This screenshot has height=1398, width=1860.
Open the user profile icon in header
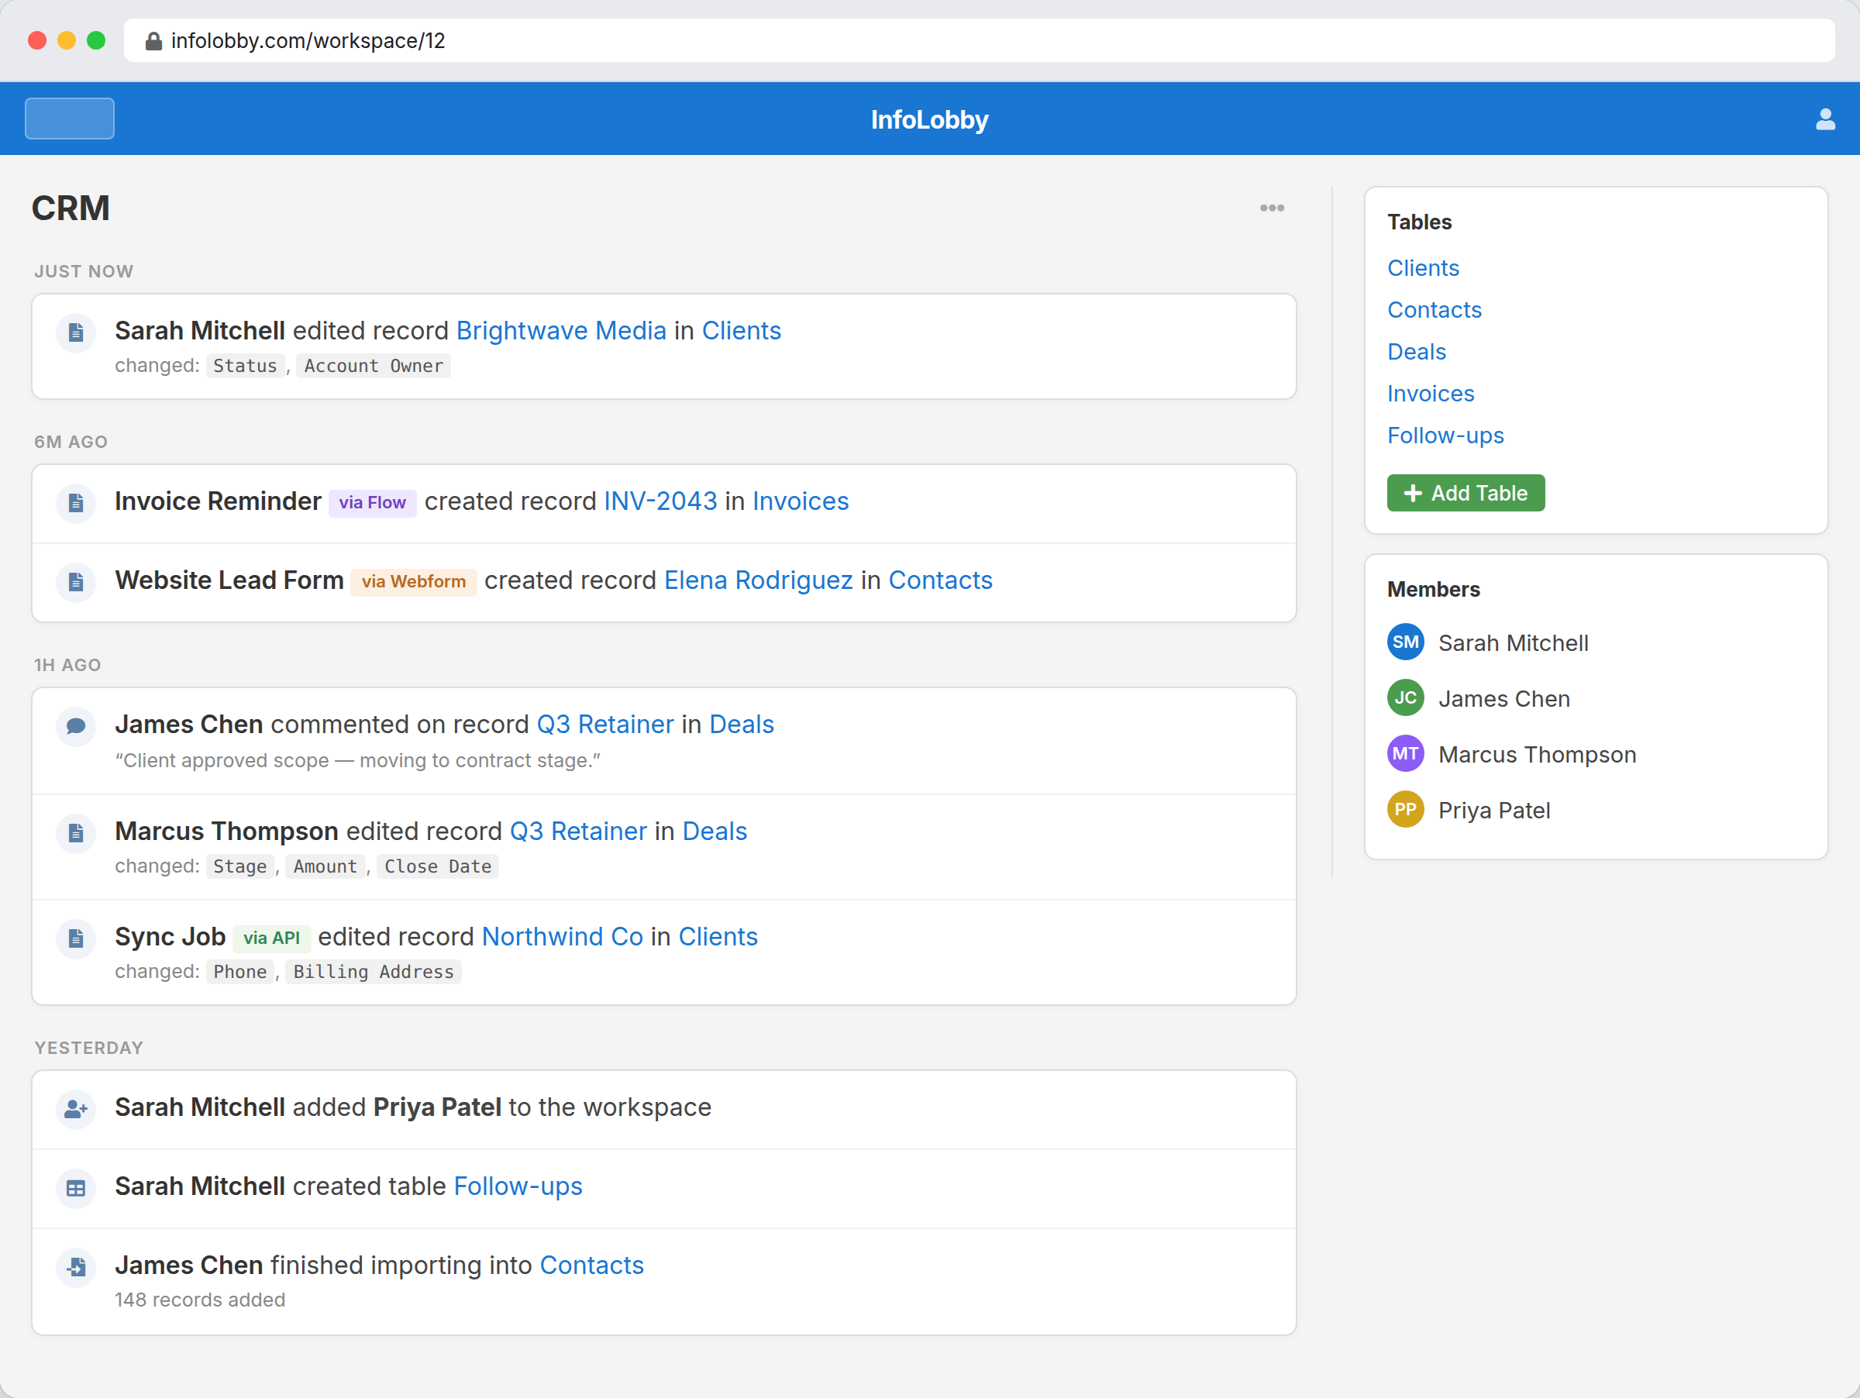coord(1824,119)
